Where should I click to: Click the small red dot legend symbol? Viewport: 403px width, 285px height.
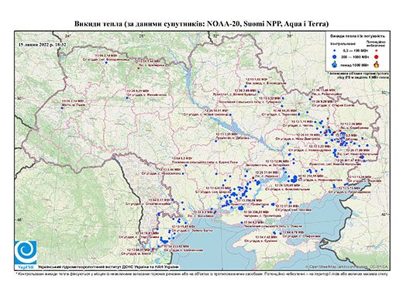(x=377, y=50)
